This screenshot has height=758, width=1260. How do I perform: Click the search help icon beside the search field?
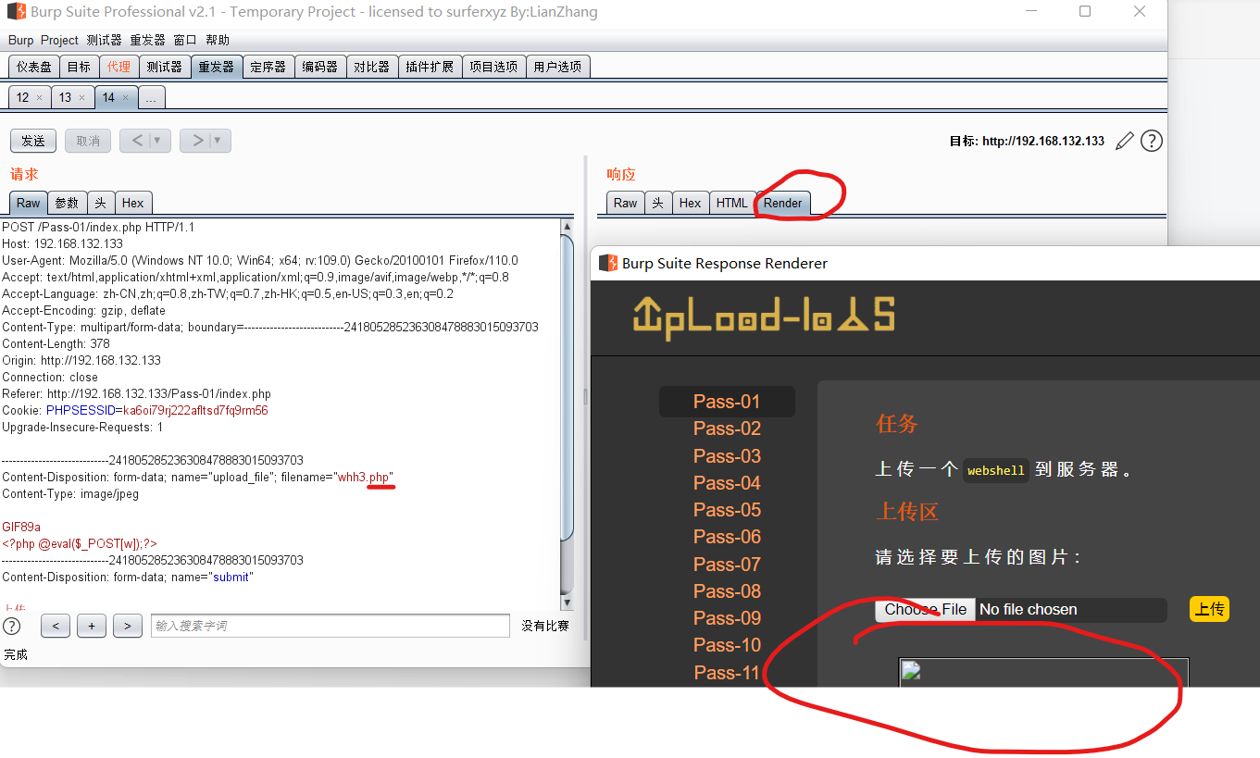click(x=12, y=626)
